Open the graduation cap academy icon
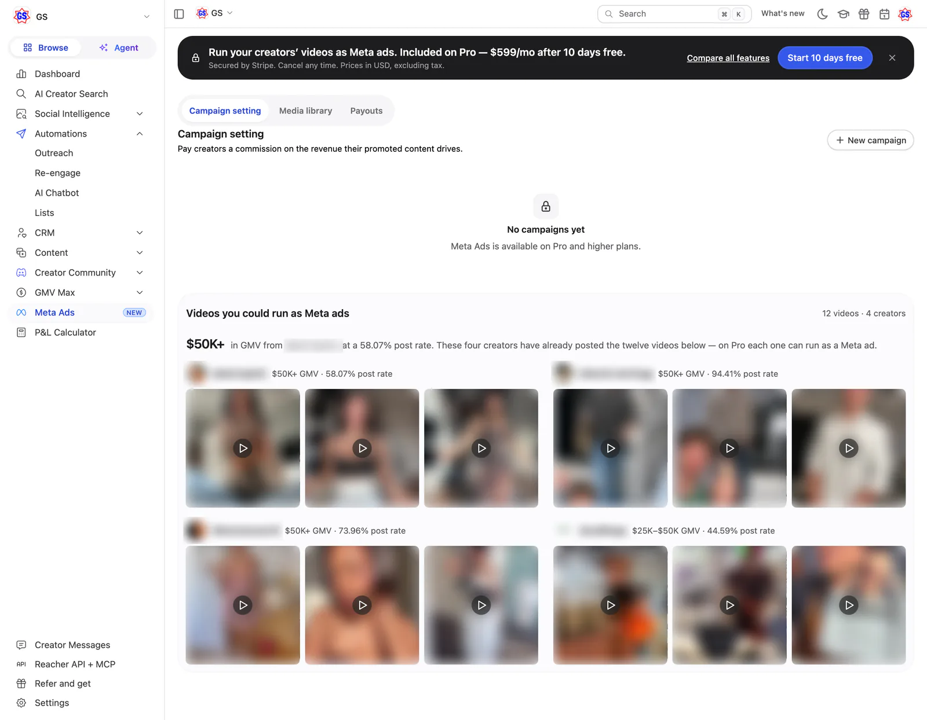This screenshot has height=720, width=927. click(x=843, y=14)
